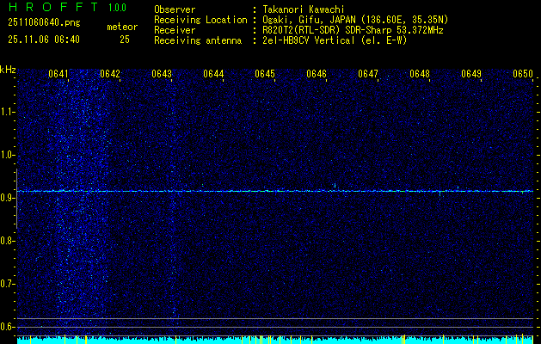This screenshot has width=541, height=344.
Task: Select the file name 2511060640.png
Action: pos(44,22)
